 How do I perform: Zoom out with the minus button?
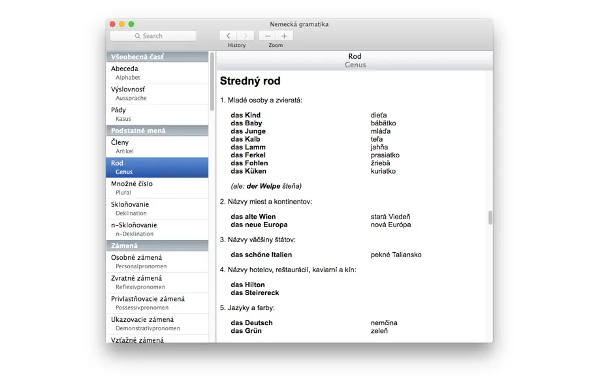coord(267,36)
